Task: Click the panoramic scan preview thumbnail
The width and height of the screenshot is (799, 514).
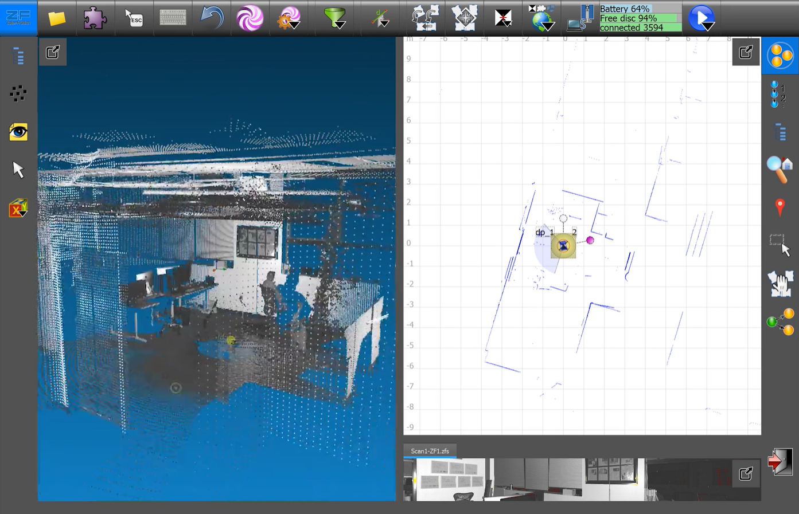Action: [582, 480]
